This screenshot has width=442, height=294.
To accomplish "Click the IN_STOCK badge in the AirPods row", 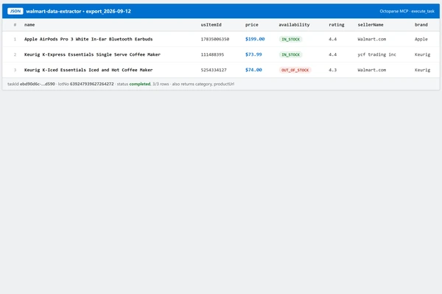I will pos(291,39).
